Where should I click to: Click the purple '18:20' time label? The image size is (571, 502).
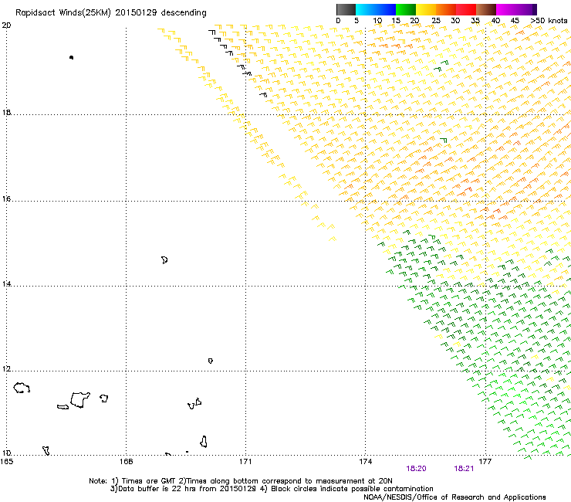416,469
